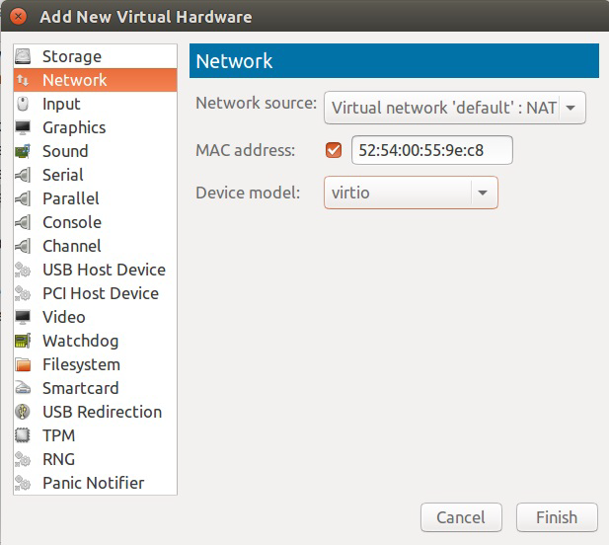Select Video in the hardware list
The image size is (609, 545).
click(x=63, y=317)
